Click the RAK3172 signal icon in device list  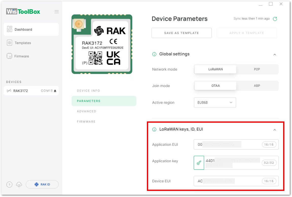coord(9,91)
